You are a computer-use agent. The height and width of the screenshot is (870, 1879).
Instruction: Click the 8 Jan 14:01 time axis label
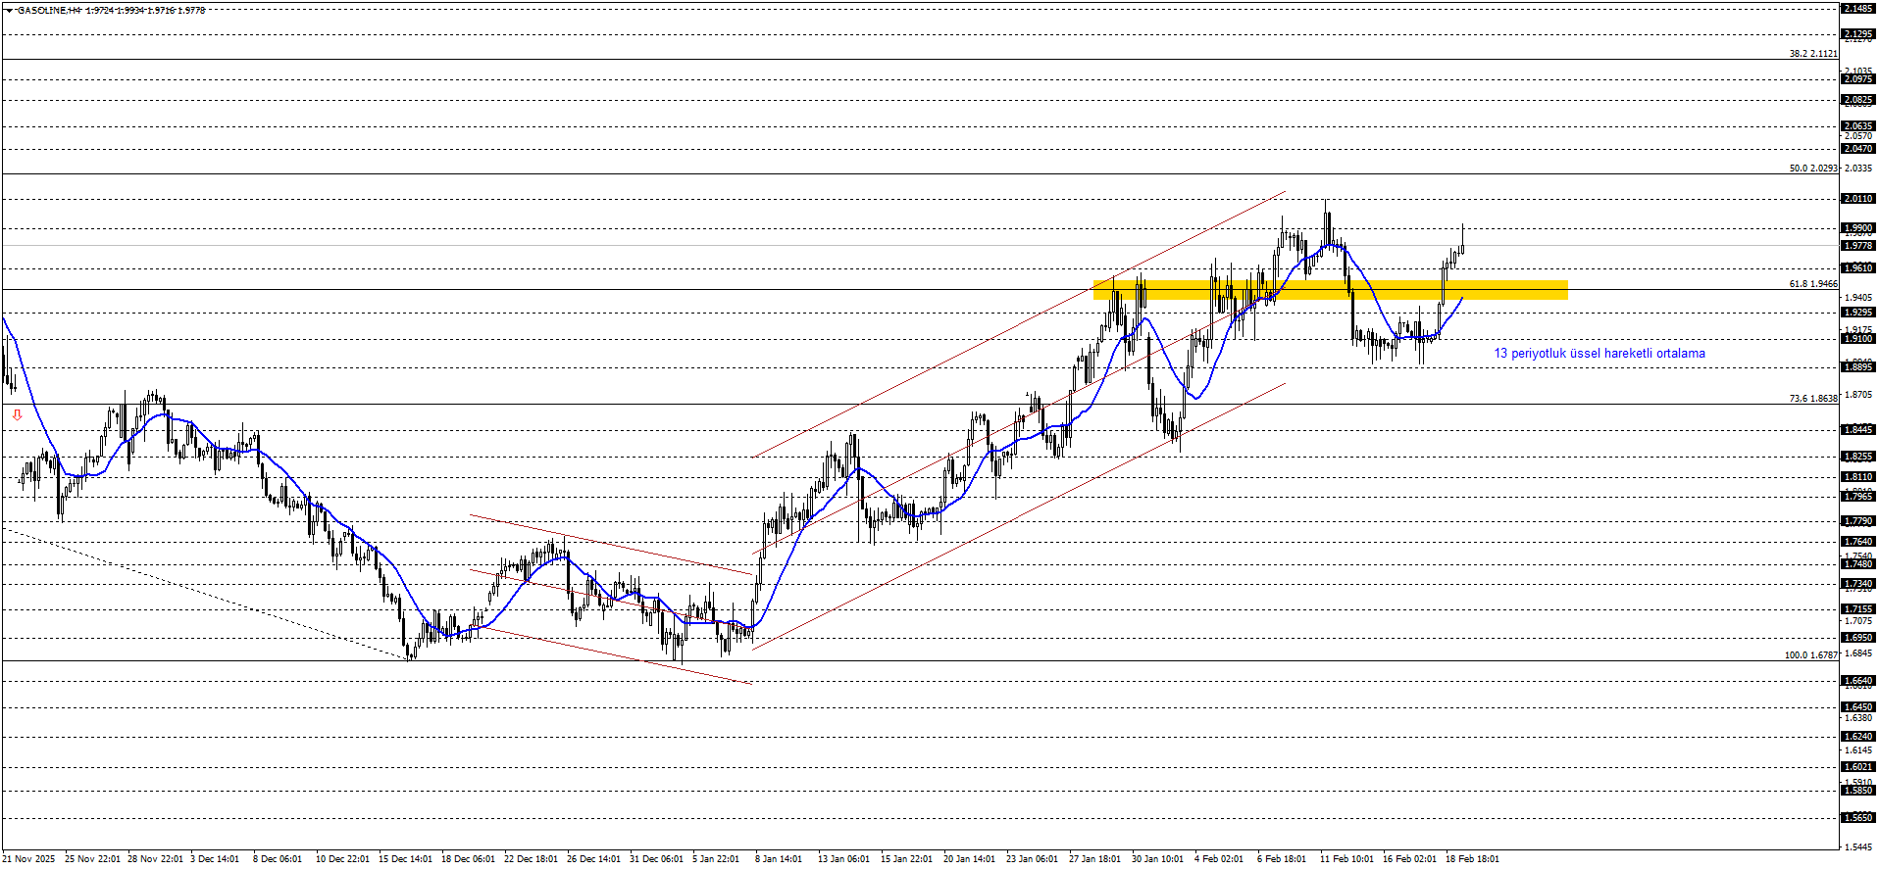[779, 859]
